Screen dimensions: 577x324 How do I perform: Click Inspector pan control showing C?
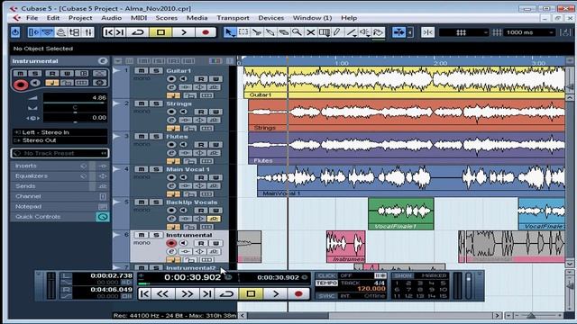(x=75, y=108)
